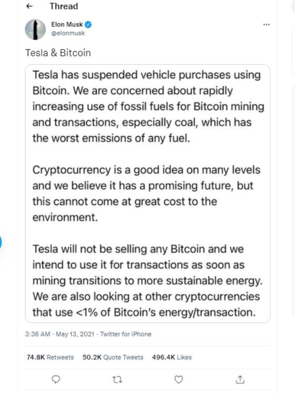Open the Elon Musk display name
Image resolution: width=295 pixels, height=393 pixels.
pyautogui.click(x=67, y=24)
